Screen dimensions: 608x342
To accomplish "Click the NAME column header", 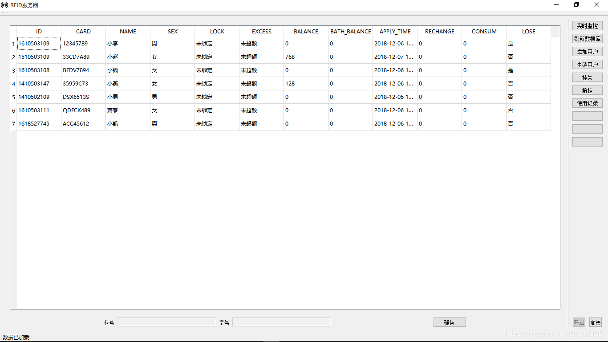I will [128, 31].
